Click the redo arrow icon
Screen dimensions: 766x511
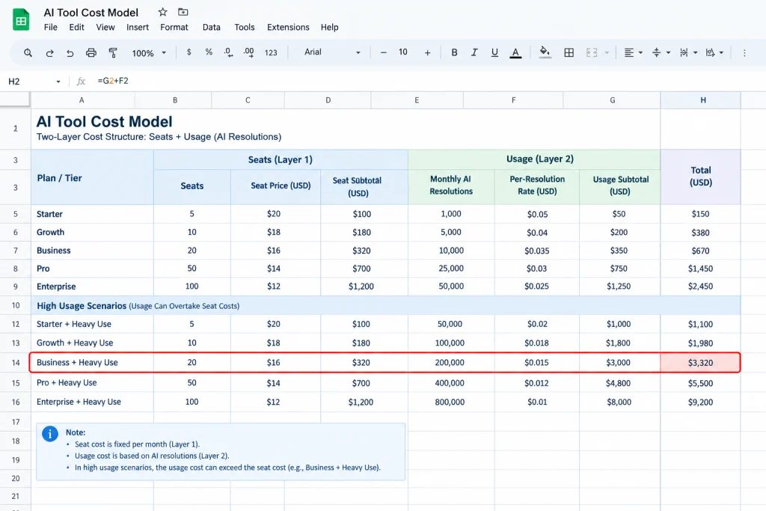(x=49, y=53)
